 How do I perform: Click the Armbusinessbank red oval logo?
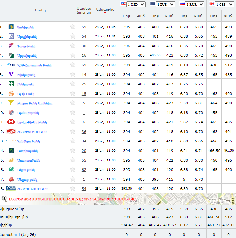click(x=11, y=131)
